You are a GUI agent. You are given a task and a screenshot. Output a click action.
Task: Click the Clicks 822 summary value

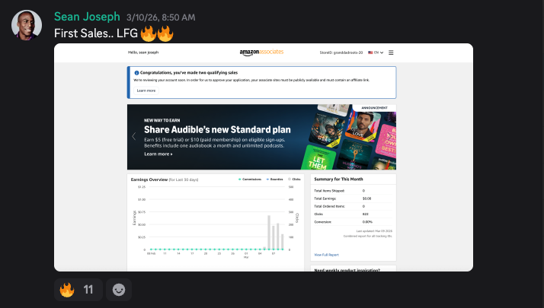click(x=365, y=214)
